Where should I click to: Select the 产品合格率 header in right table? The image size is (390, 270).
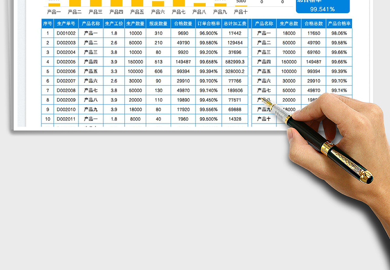[x=339, y=23]
